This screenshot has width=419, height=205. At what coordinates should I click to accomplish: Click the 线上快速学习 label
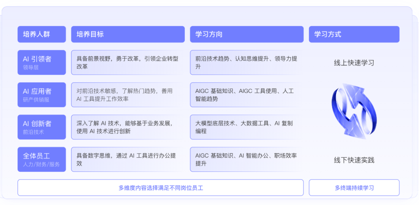pyautogui.click(x=354, y=63)
